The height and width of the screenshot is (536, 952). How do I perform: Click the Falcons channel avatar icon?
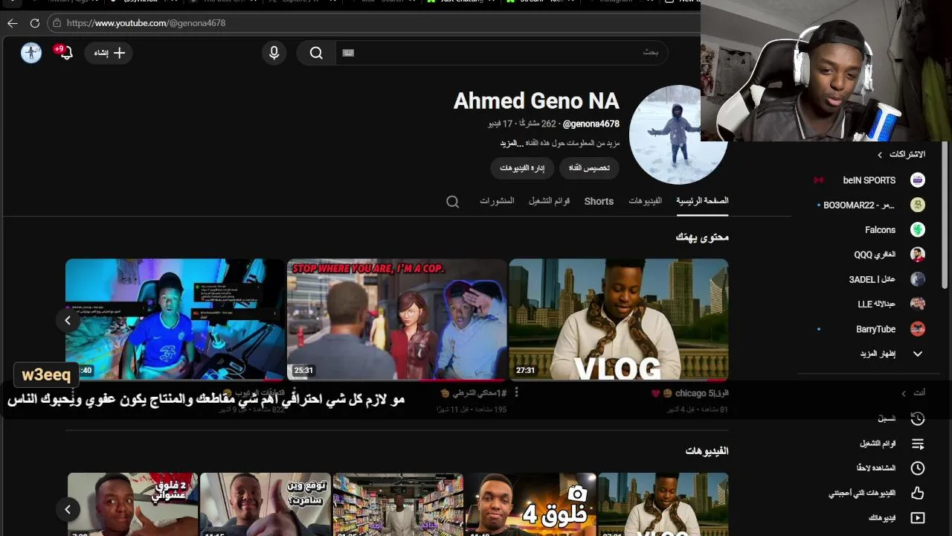point(918,230)
